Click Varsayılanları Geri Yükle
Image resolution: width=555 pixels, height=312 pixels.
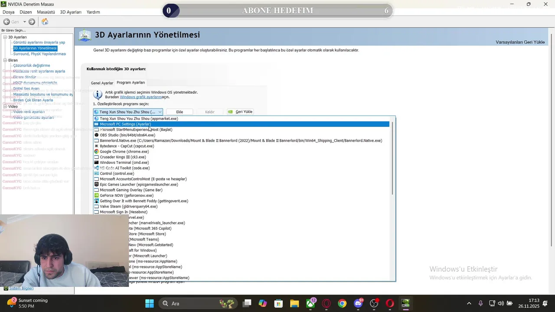[x=520, y=42]
